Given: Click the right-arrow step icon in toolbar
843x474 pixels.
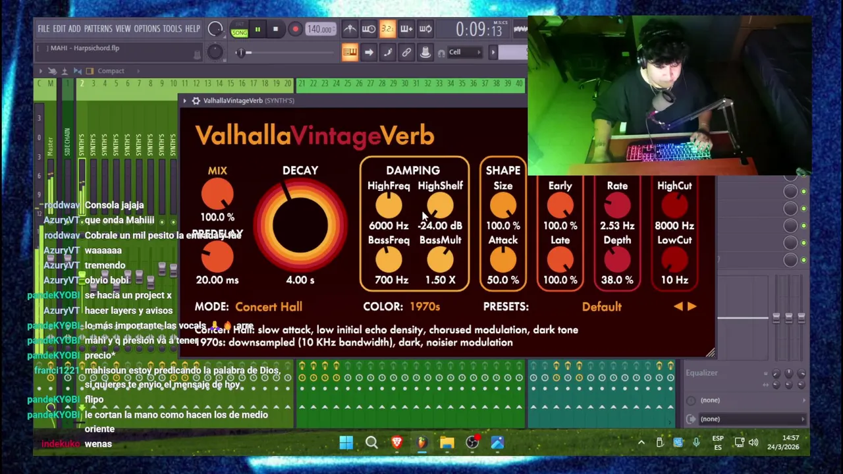Looking at the screenshot, I should tap(369, 52).
